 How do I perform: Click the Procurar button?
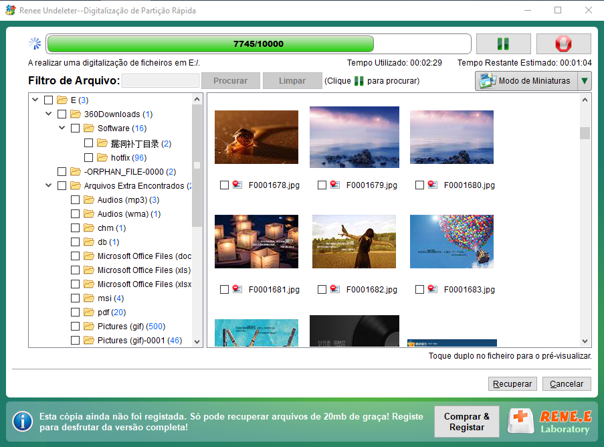pyautogui.click(x=231, y=81)
